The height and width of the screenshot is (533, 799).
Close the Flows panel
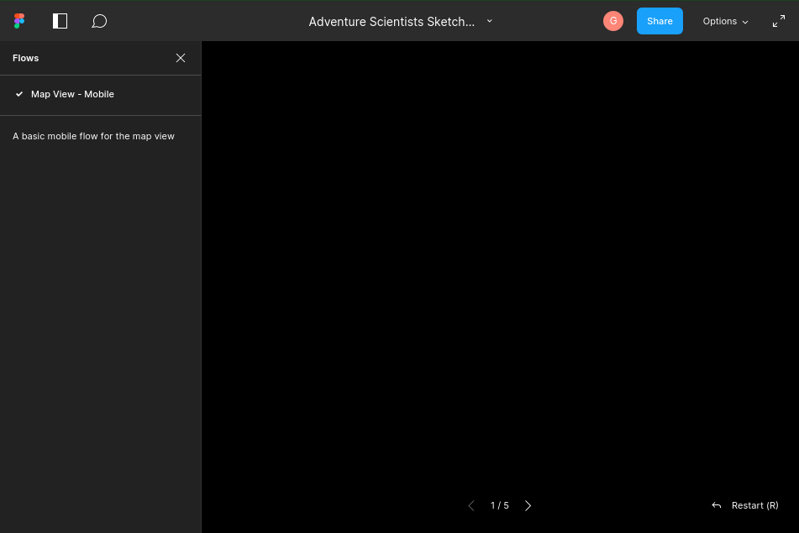pos(181,58)
